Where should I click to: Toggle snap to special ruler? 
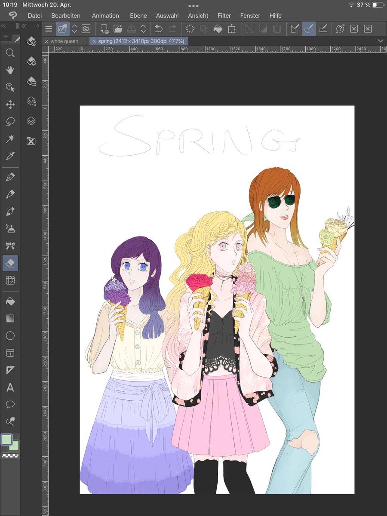[x=309, y=29]
